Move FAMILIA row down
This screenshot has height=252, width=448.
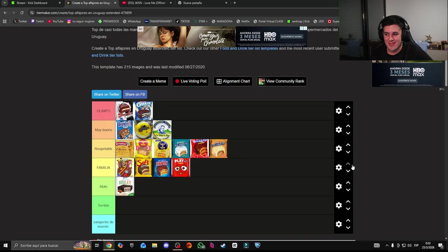[348, 171]
